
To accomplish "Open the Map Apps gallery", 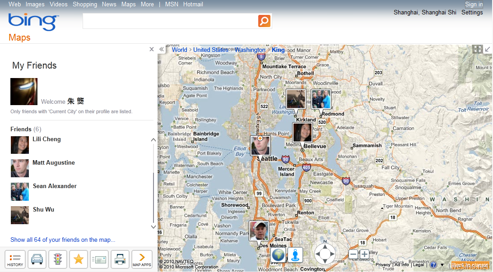I will click(142, 259).
